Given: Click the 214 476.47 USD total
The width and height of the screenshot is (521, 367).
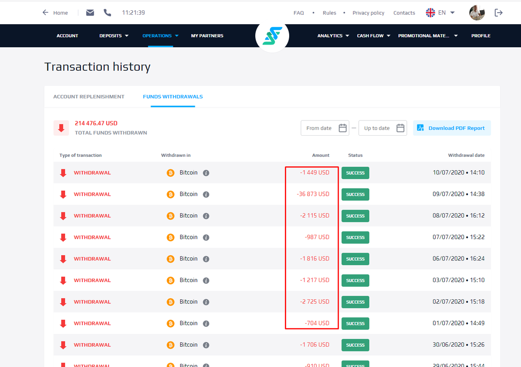Looking at the screenshot, I should (x=96, y=123).
